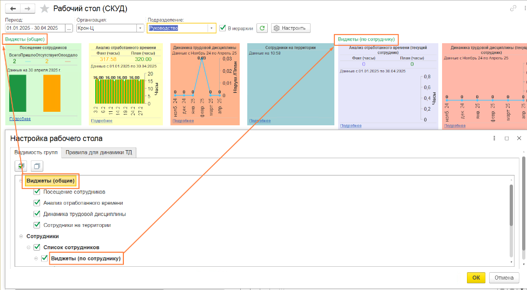Viewport: 527px width, 290px height.
Task: Click the check all boxes icon
Action: click(x=21, y=166)
